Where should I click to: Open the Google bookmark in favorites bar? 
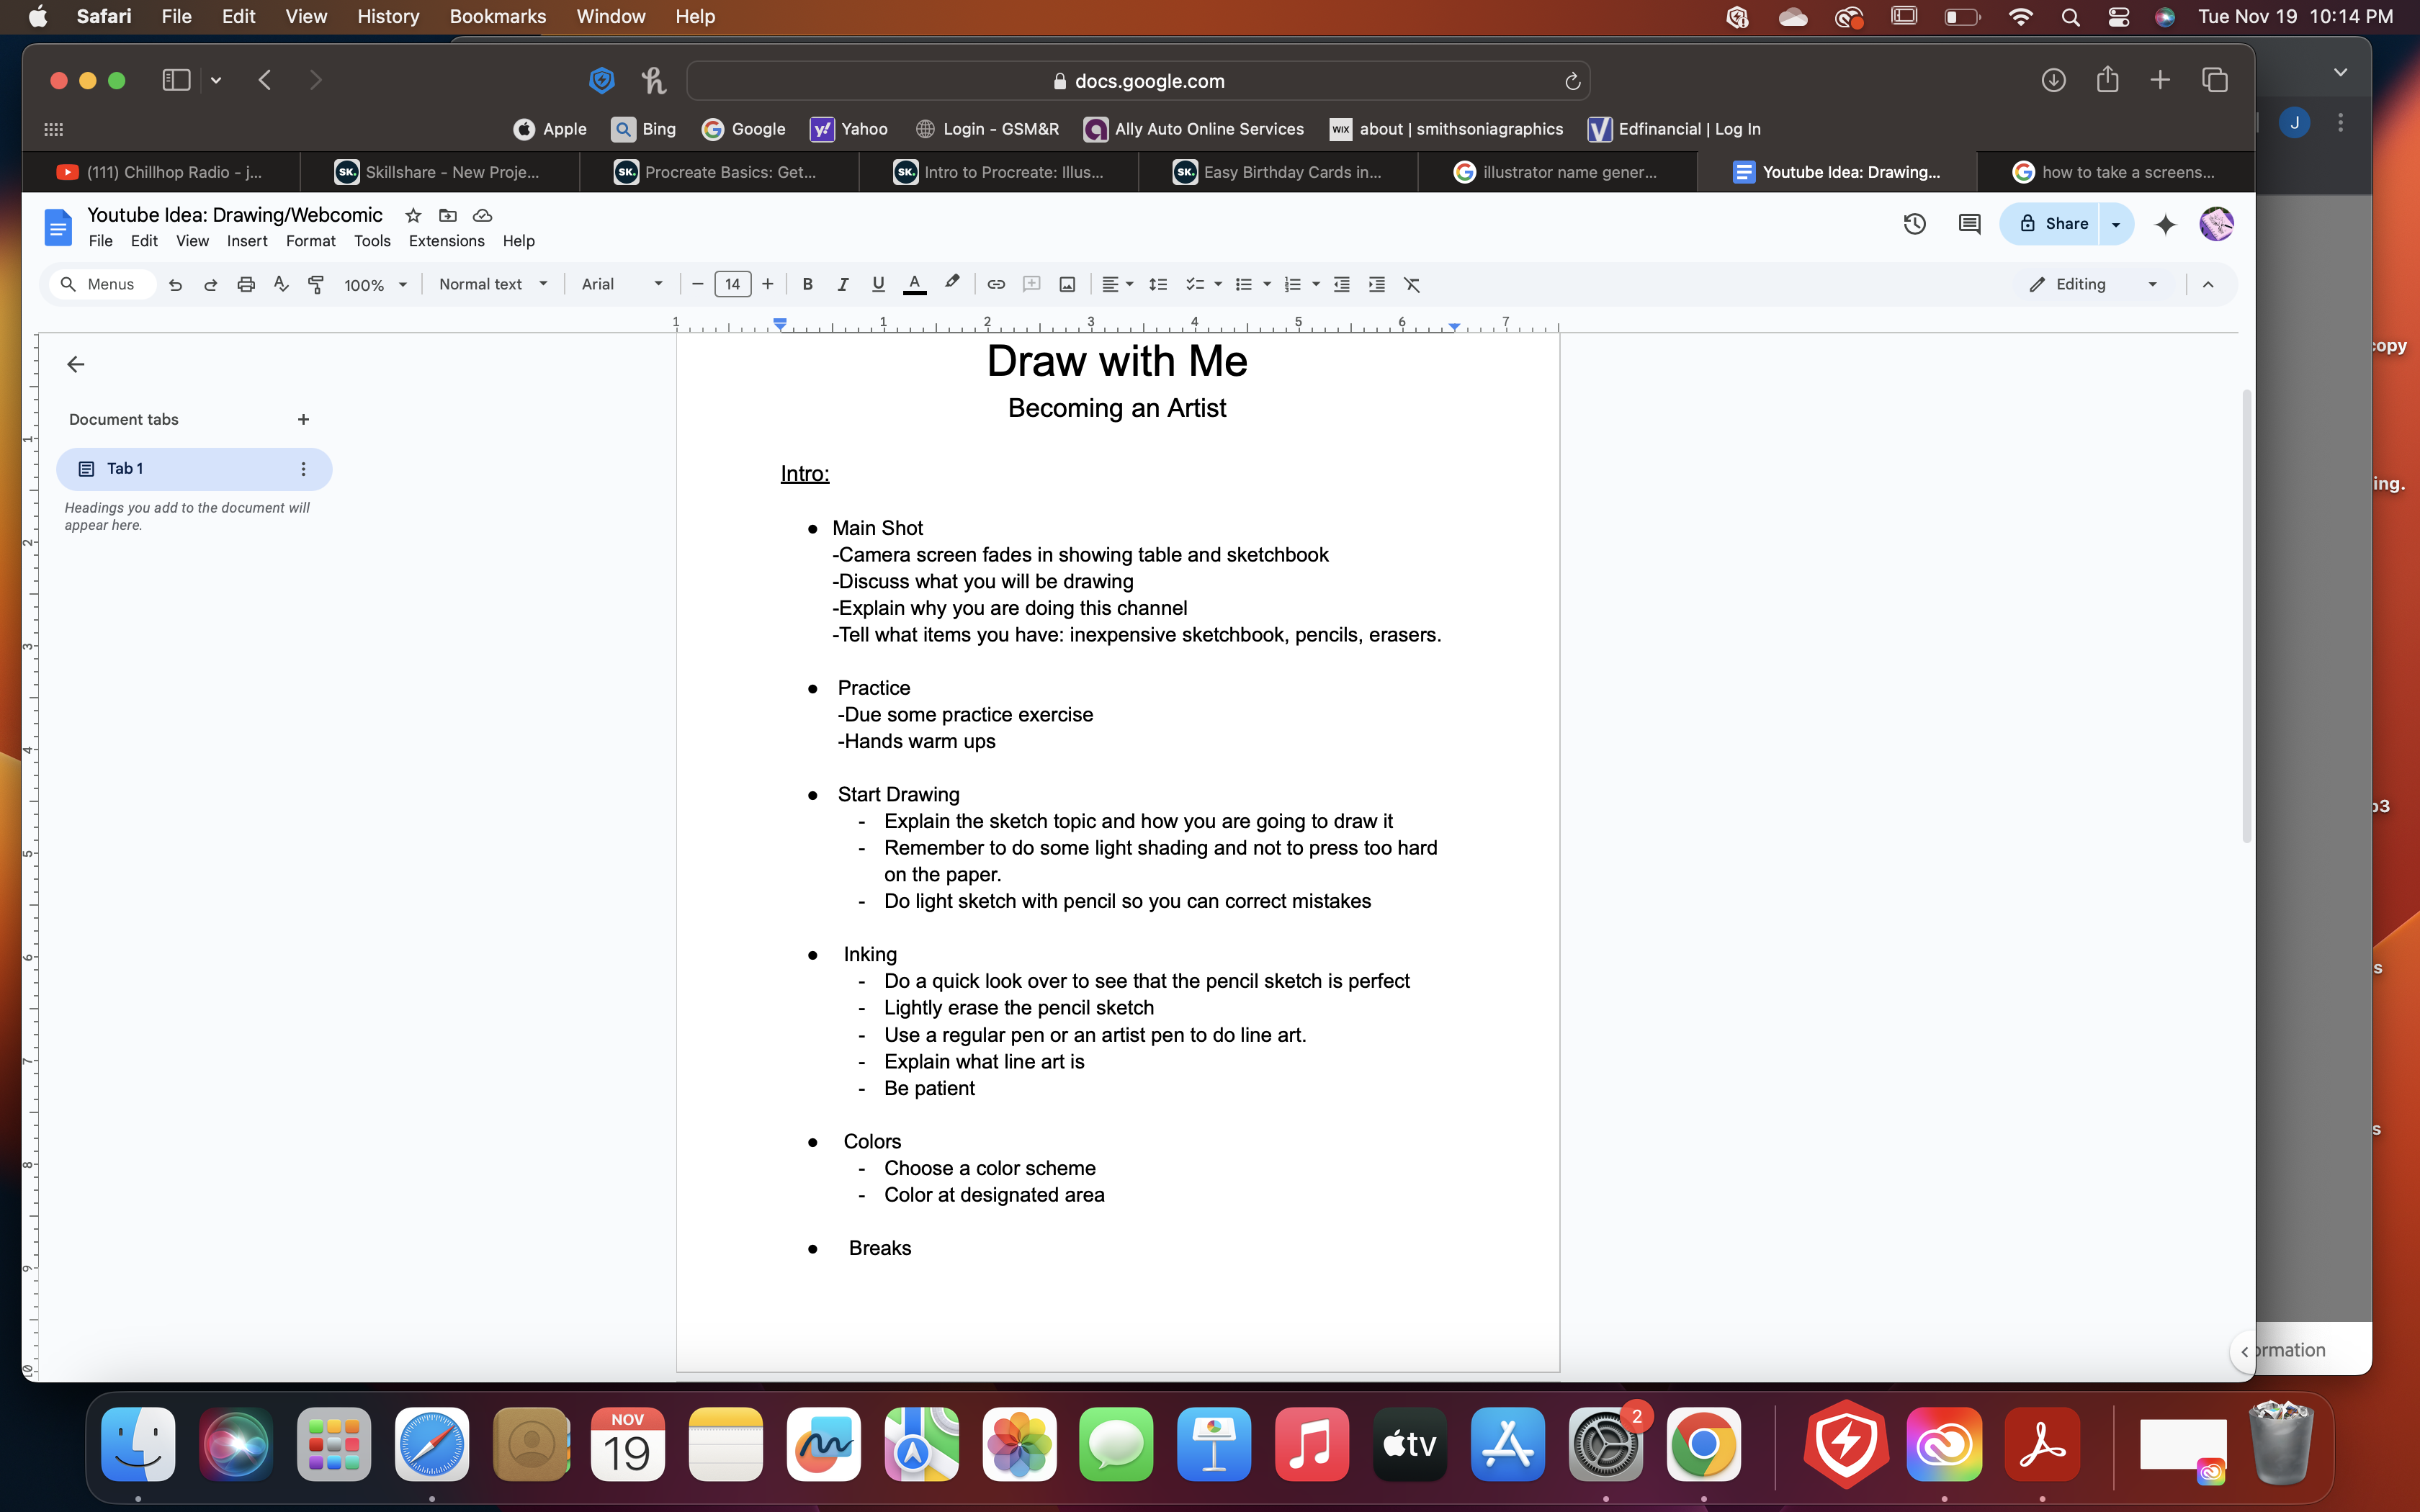point(744,129)
